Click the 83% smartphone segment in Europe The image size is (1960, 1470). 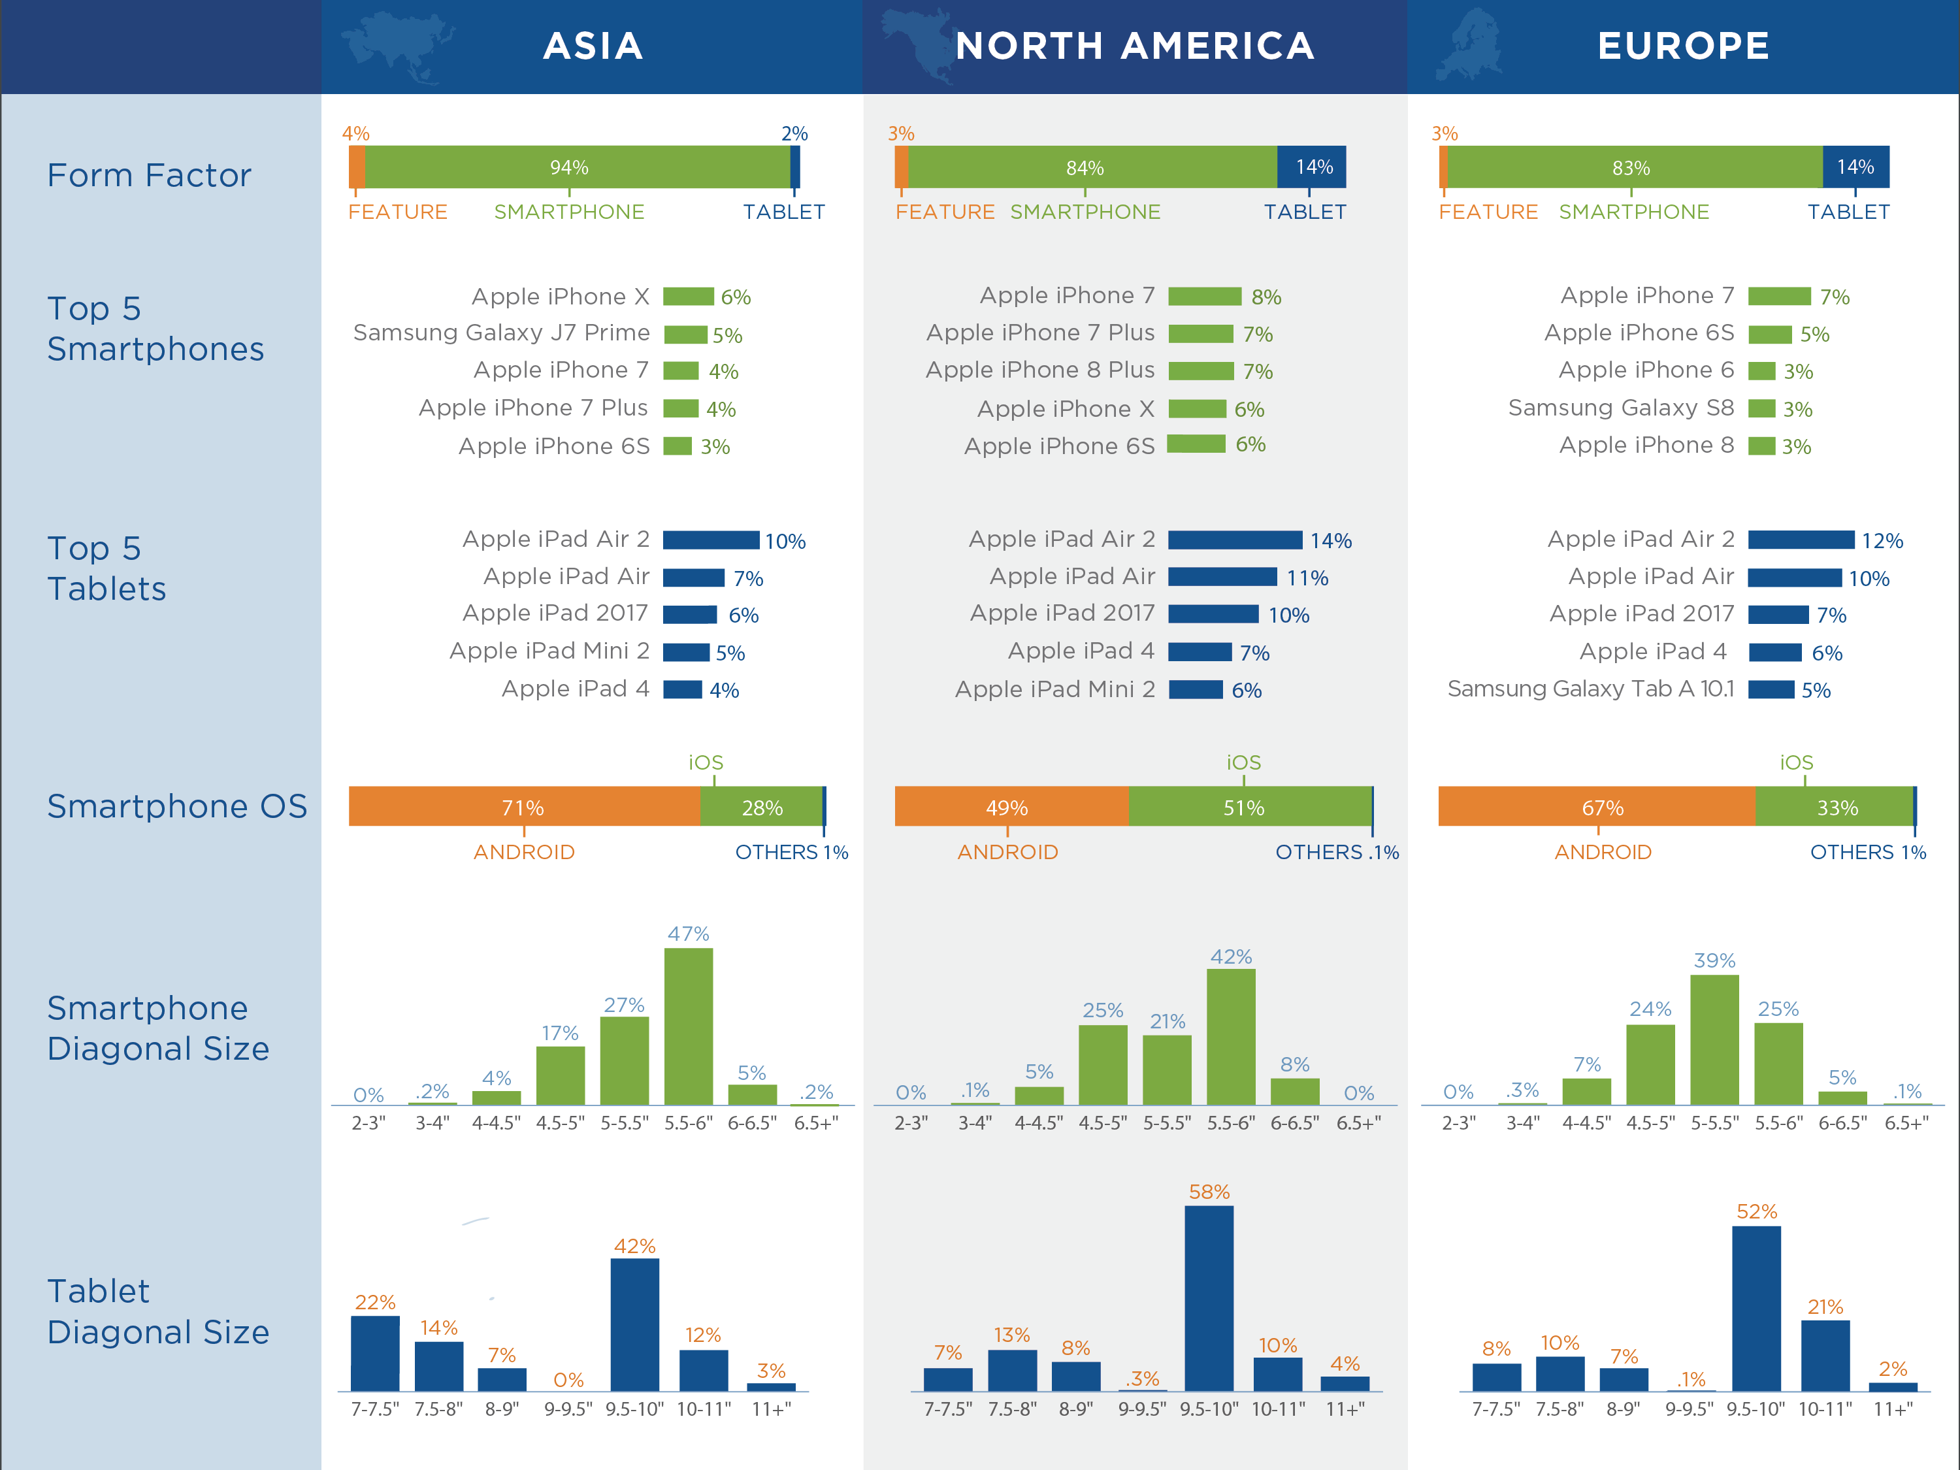coord(1635,167)
